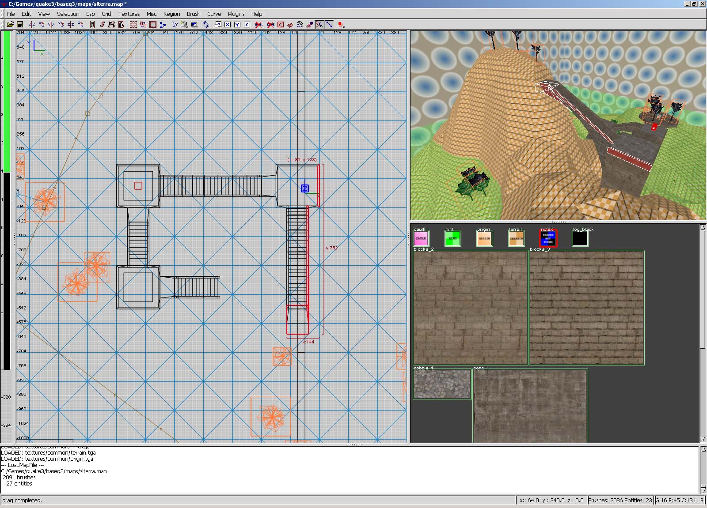Image resolution: width=707 pixels, height=508 pixels.
Task: Open the Bsp menu
Action: point(90,14)
